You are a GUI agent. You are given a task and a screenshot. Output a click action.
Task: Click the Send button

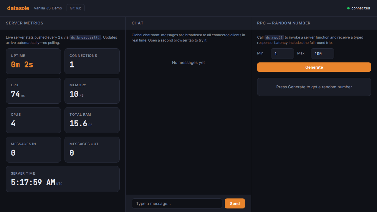[235, 203]
